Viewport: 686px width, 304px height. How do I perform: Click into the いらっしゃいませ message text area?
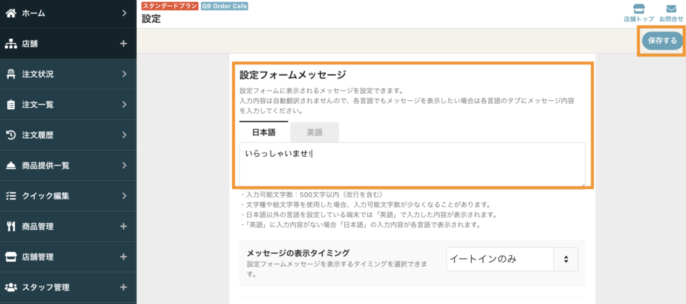[412, 165]
